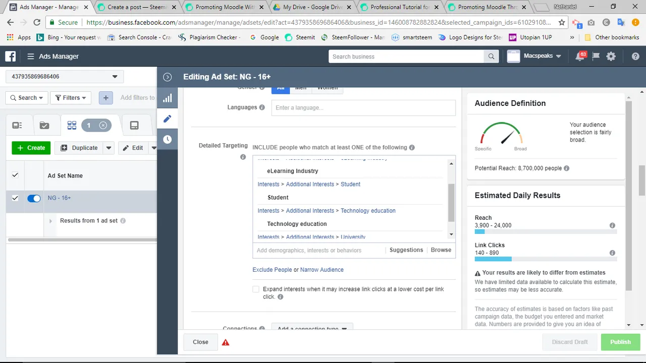Click the Duplicate button
The height and width of the screenshot is (363, 646).
[79, 148]
